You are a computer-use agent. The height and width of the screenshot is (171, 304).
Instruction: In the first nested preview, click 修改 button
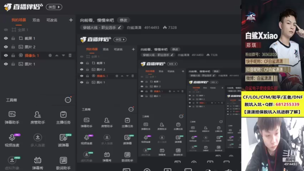[175, 49]
